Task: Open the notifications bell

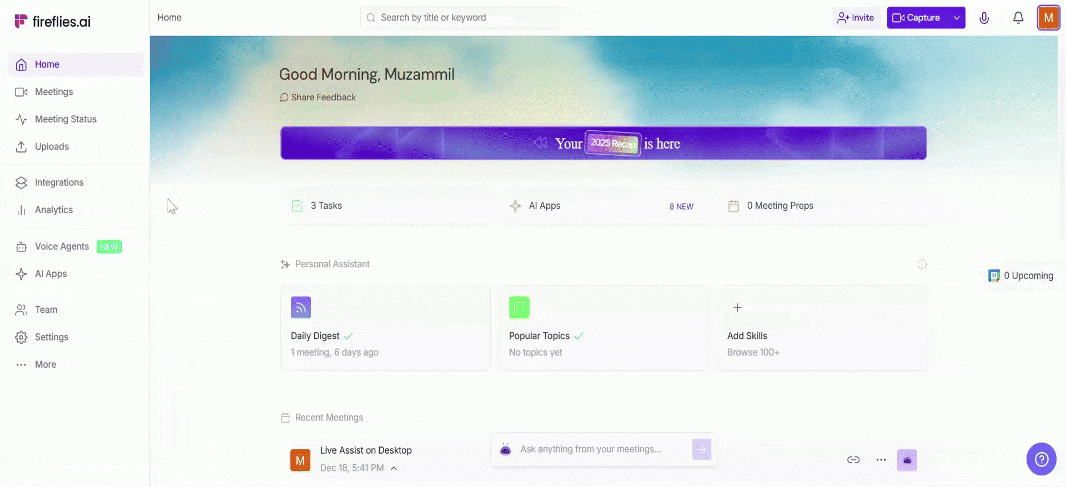Action: [1018, 18]
